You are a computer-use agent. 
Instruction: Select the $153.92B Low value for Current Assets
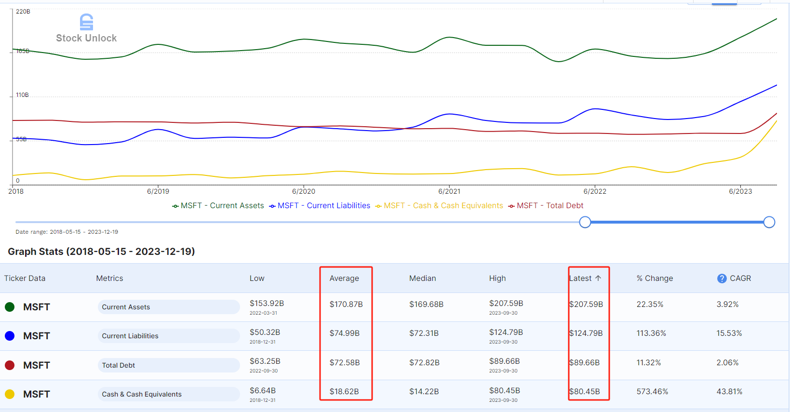(267, 304)
